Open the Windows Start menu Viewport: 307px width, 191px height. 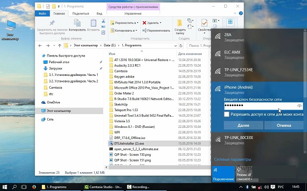pyautogui.click(x=5, y=187)
